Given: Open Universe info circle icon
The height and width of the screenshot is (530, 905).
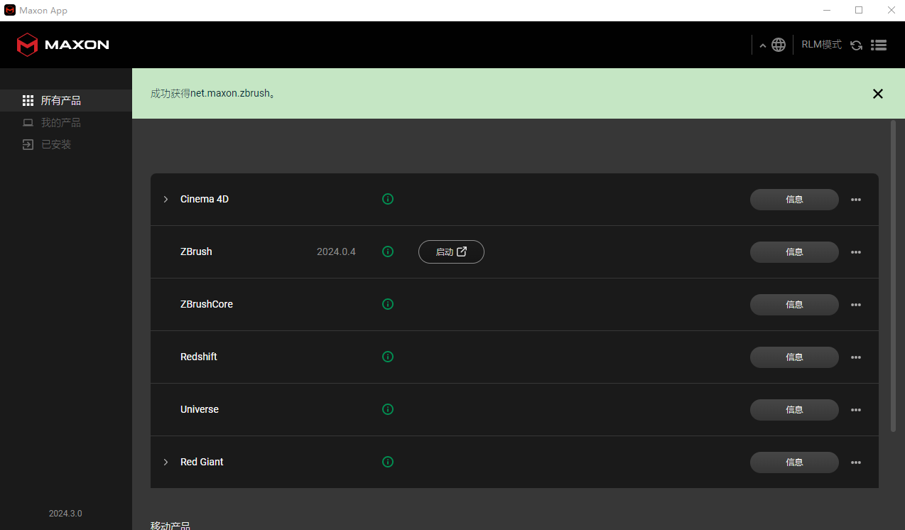Looking at the screenshot, I should coord(388,409).
